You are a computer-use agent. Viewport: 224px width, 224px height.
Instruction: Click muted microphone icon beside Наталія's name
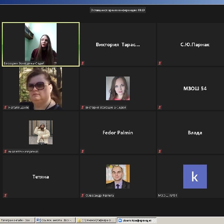(x=5, y=107)
